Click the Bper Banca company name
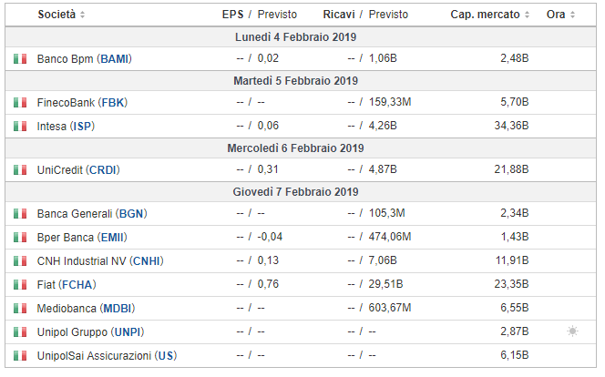The height and width of the screenshot is (377, 605). [x=66, y=238]
